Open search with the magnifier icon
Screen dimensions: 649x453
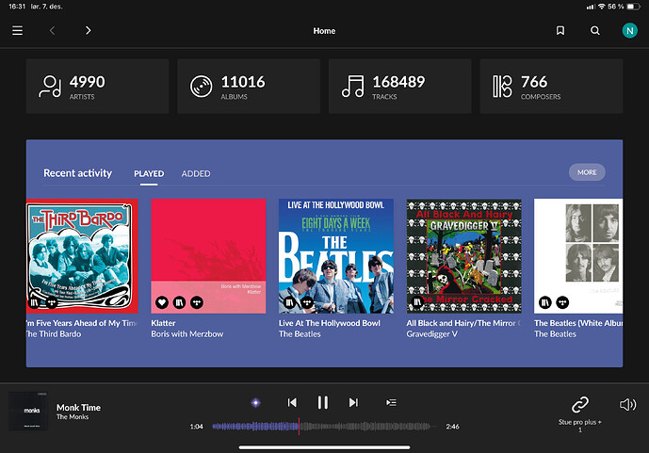[594, 31]
